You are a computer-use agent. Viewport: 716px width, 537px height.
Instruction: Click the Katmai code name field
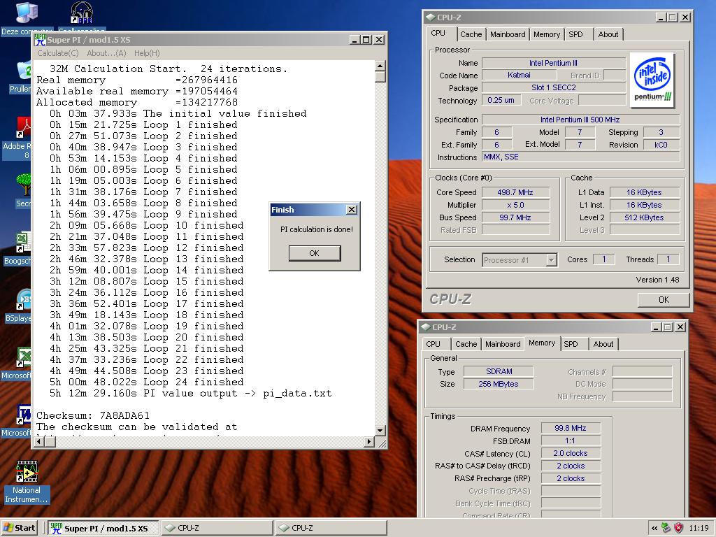520,75
